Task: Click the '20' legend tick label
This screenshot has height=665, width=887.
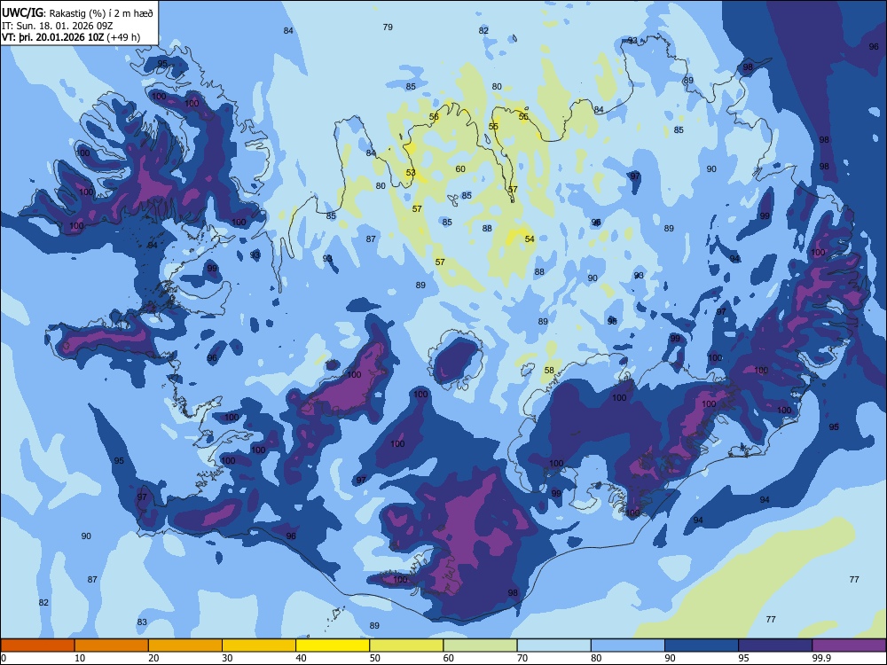Action: pyautogui.click(x=153, y=658)
